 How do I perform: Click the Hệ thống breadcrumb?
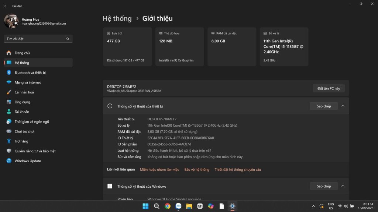pyautogui.click(x=117, y=18)
